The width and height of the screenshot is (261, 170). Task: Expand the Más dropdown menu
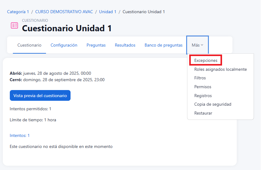pyautogui.click(x=198, y=45)
